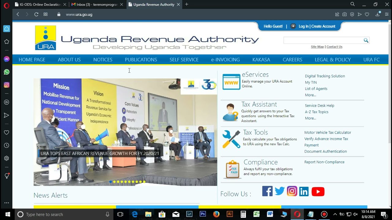Open the ad blocker shield icon
This screenshot has height=220, width=392.
(352, 14)
